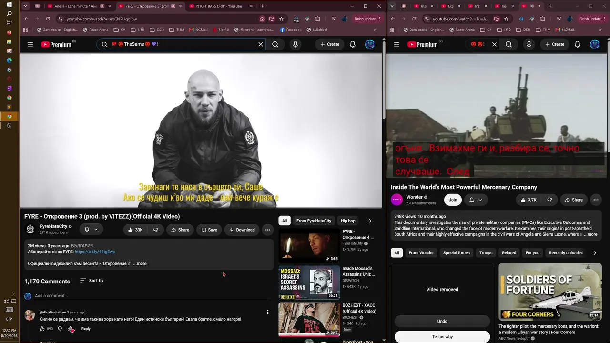The width and height of the screenshot is (610, 343).
Task: Join the Wonder channel
Action: point(453,200)
